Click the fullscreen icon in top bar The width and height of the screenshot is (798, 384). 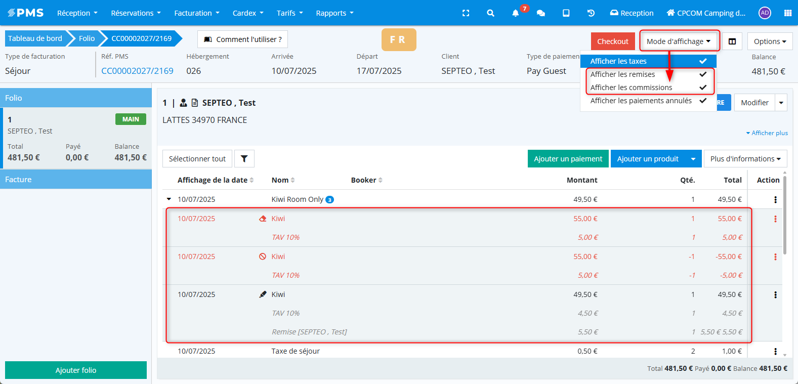pyautogui.click(x=466, y=13)
